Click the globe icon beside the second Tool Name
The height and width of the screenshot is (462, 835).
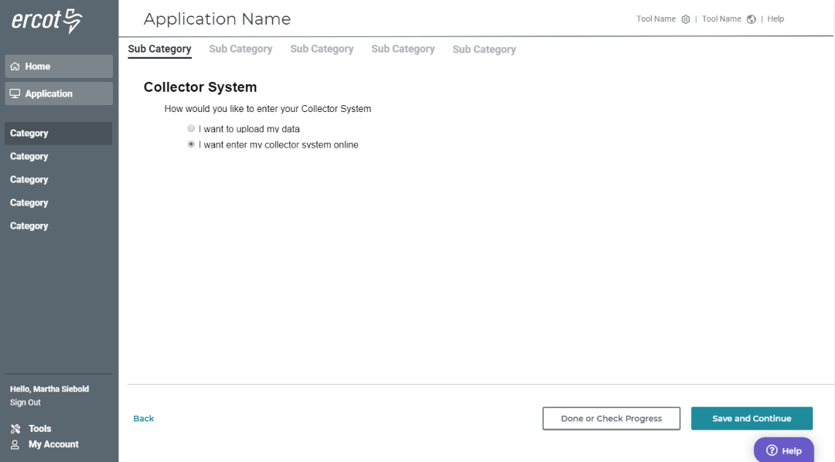click(751, 19)
